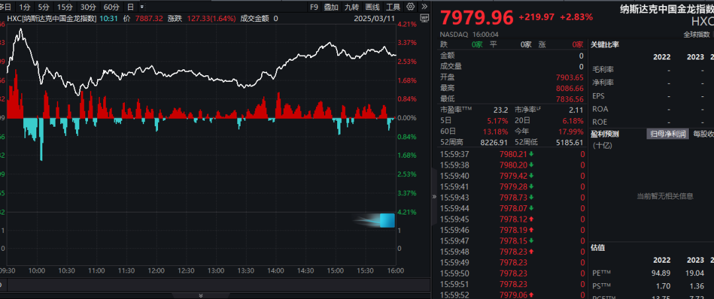Click the 开盘 value 7903.65
714x299 pixels.
click(569, 77)
